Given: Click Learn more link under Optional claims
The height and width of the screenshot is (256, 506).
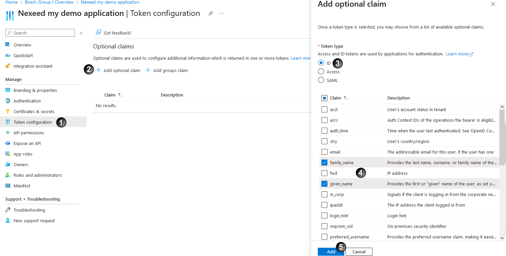Looking at the screenshot, I should [301, 58].
